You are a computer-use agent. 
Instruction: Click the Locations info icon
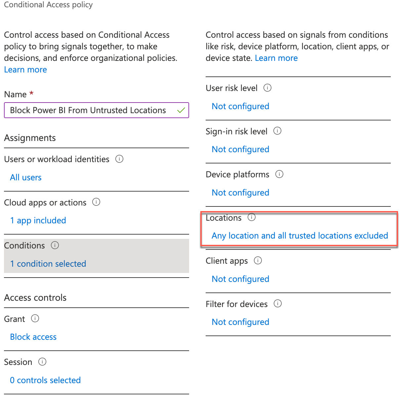click(x=252, y=217)
